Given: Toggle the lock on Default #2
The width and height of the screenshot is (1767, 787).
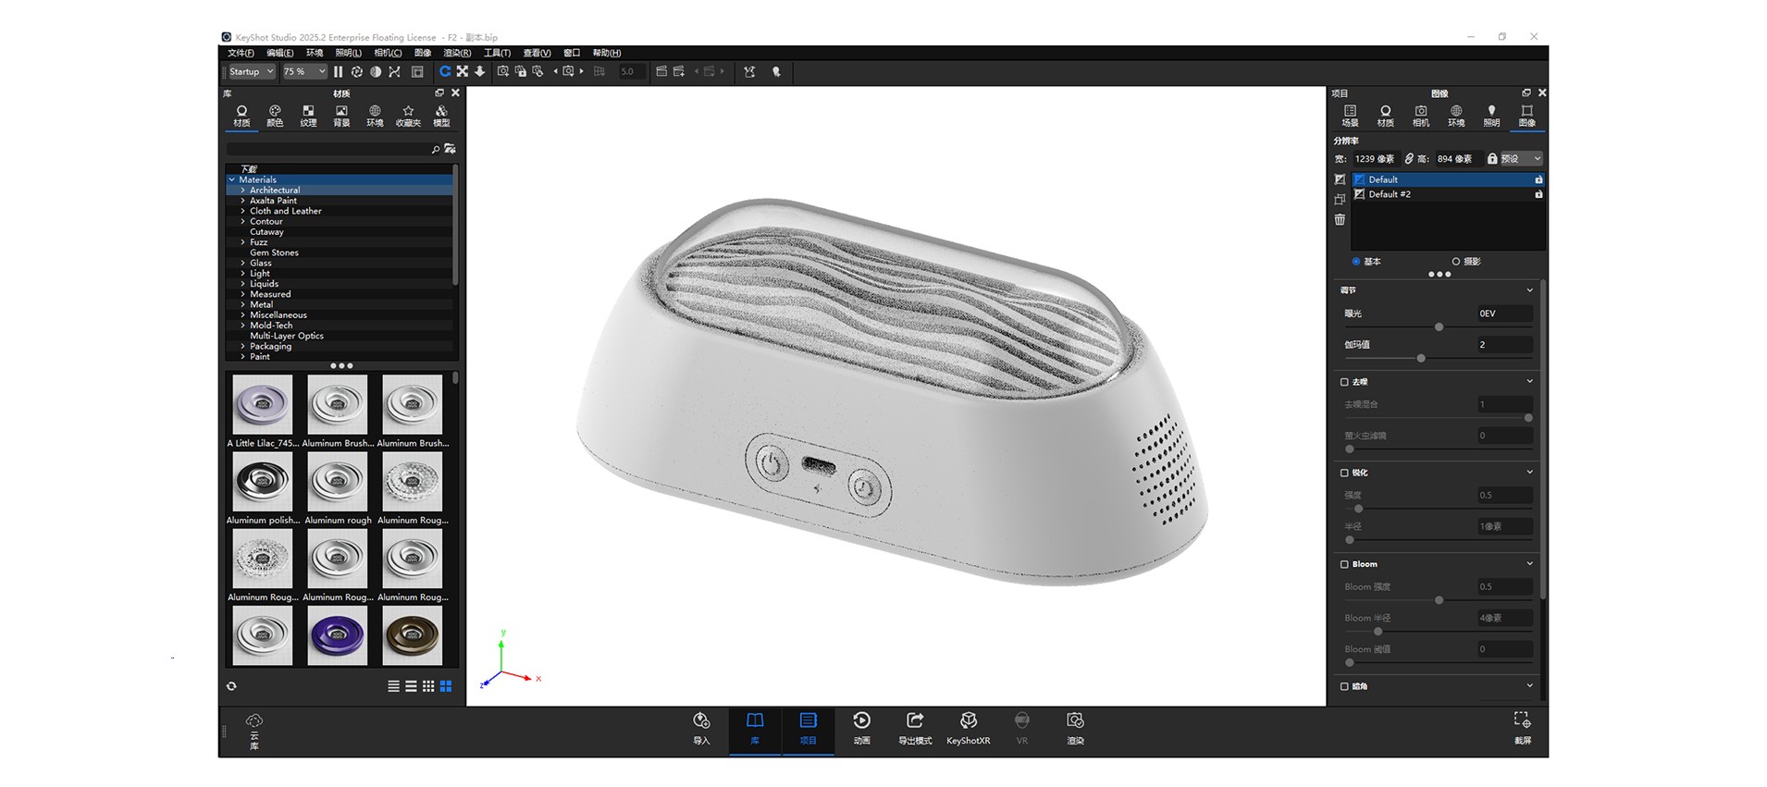Looking at the screenshot, I should point(1538,194).
